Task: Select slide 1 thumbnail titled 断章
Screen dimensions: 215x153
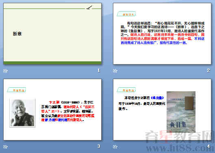Action: (x=52, y=34)
